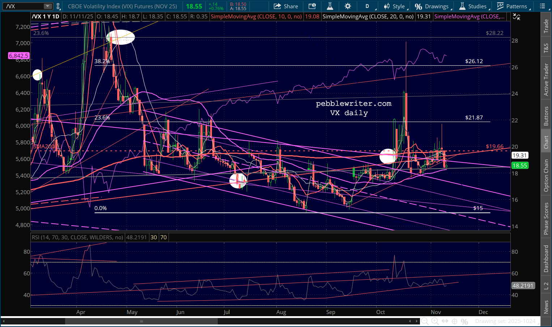552x327 pixels.
Task: Click the $21.87 Fibonacci level label
Action: click(x=474, y=118)
